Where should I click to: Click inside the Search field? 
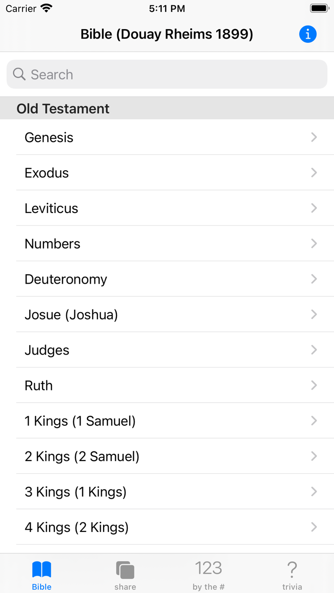coord(167,74)
